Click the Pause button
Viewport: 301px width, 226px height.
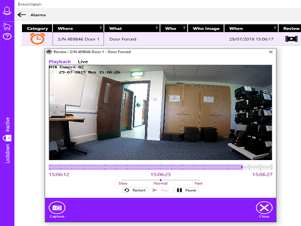(x=186, y=190)
